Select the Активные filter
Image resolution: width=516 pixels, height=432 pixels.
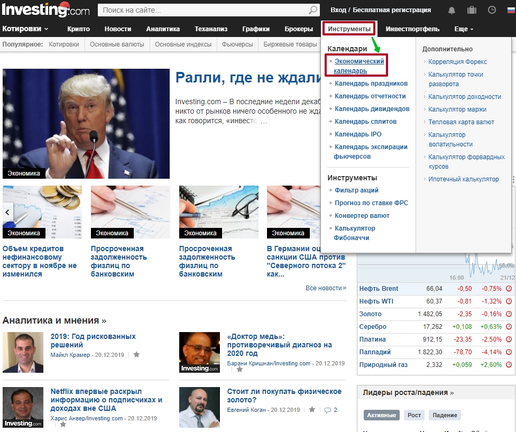(x=381, y=415)
